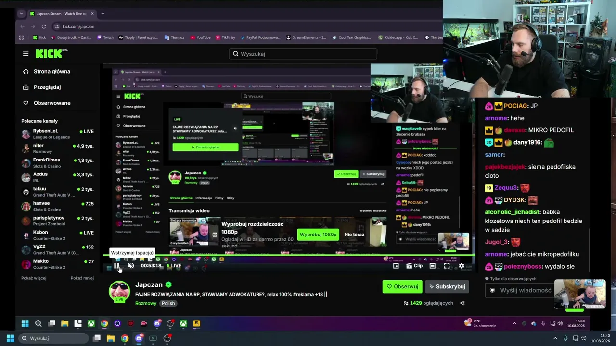Viewport: 616px width, 346px height.
Task: Open the Cool Text Graphics bookmark
Action: click(x=351, y=37)
